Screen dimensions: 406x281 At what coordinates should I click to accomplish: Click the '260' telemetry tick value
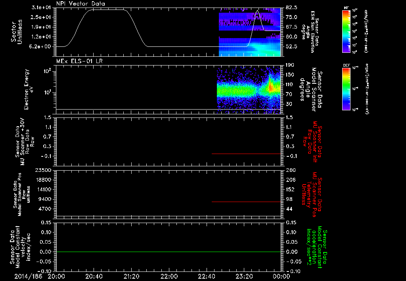[290, 170]
